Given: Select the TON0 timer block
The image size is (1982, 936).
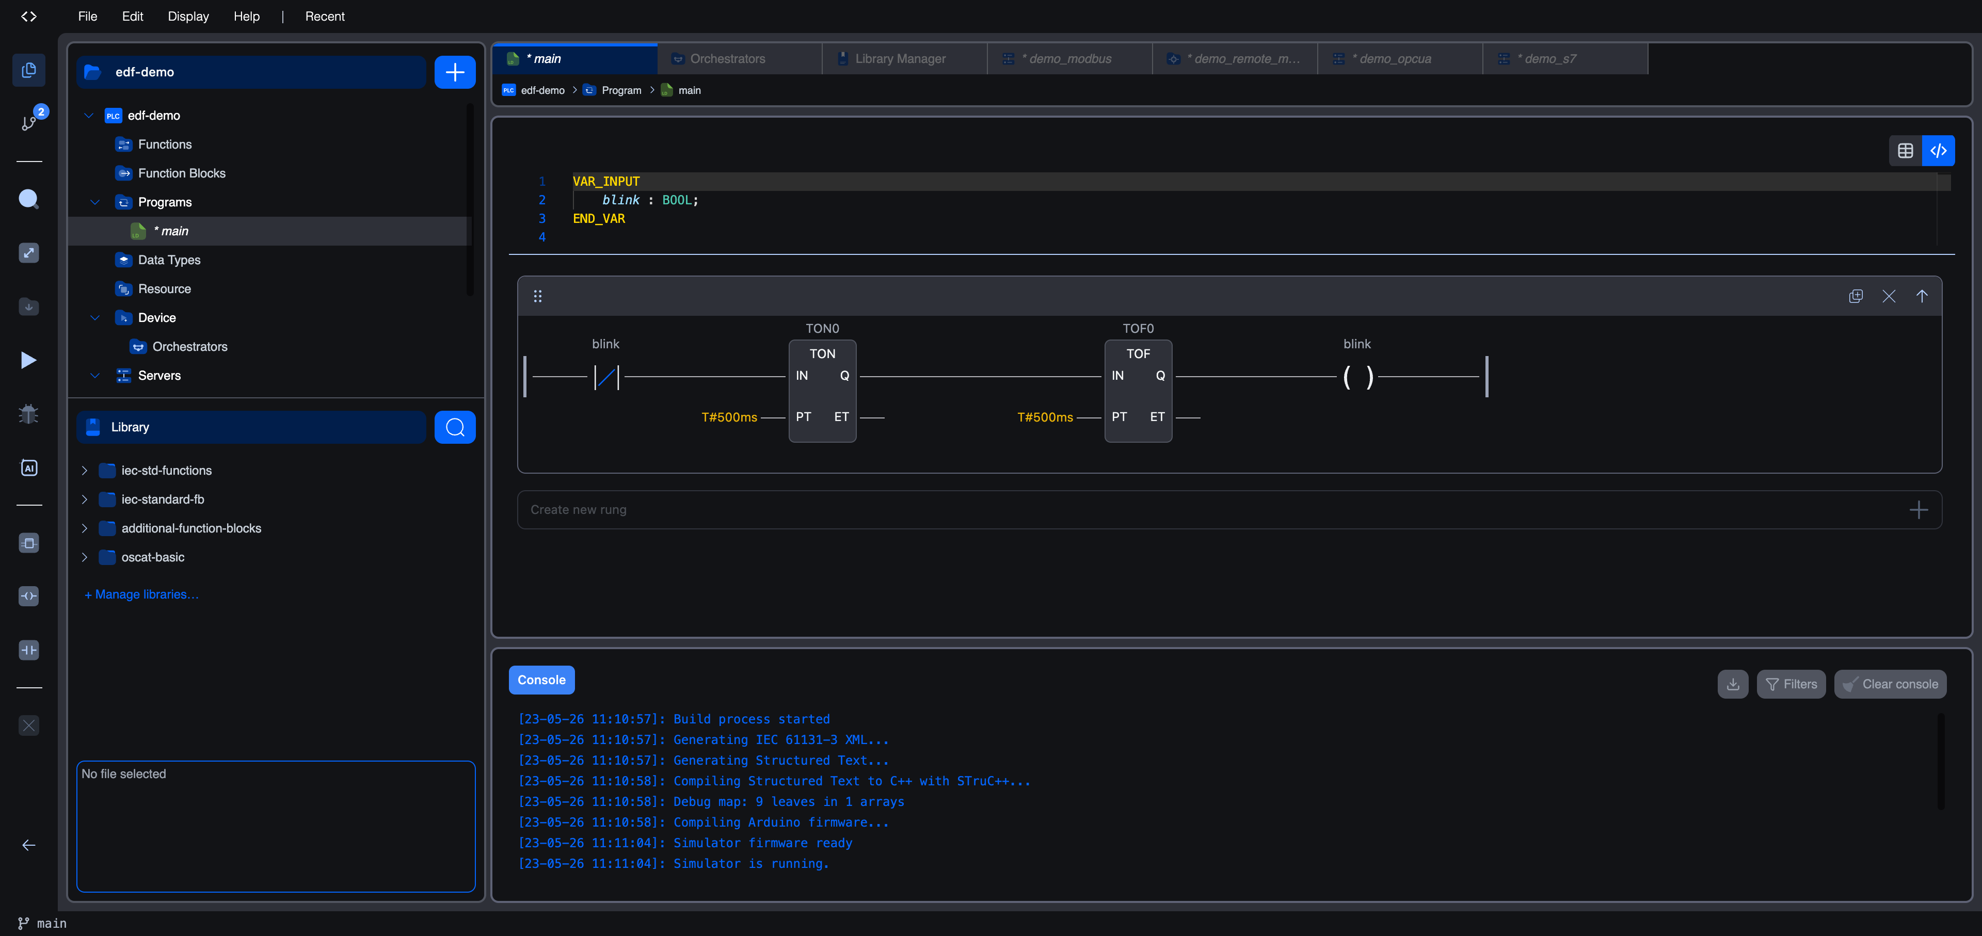Looking at the screenshot, I should pyautogui.click(x=822, y=391).
